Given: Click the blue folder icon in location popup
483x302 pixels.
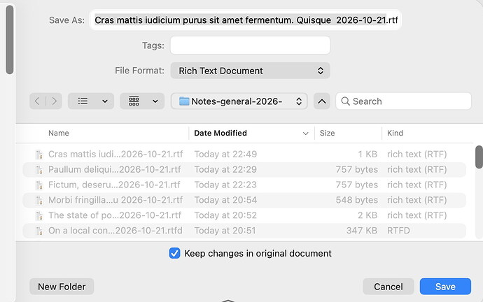Looking at the screenshot, I should [x=184, y=101].
